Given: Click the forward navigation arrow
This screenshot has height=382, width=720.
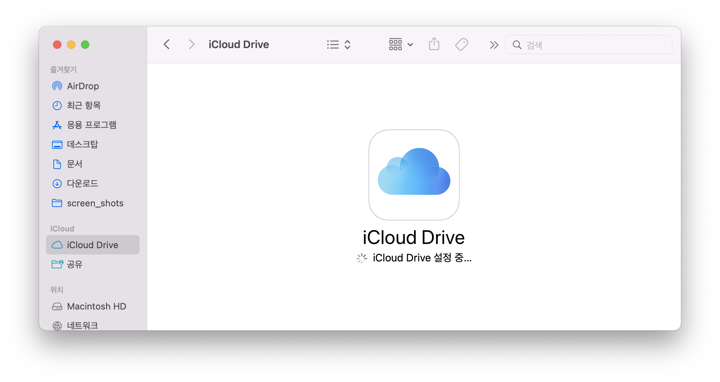Looking at the screenshot, I should pos(191,45).
